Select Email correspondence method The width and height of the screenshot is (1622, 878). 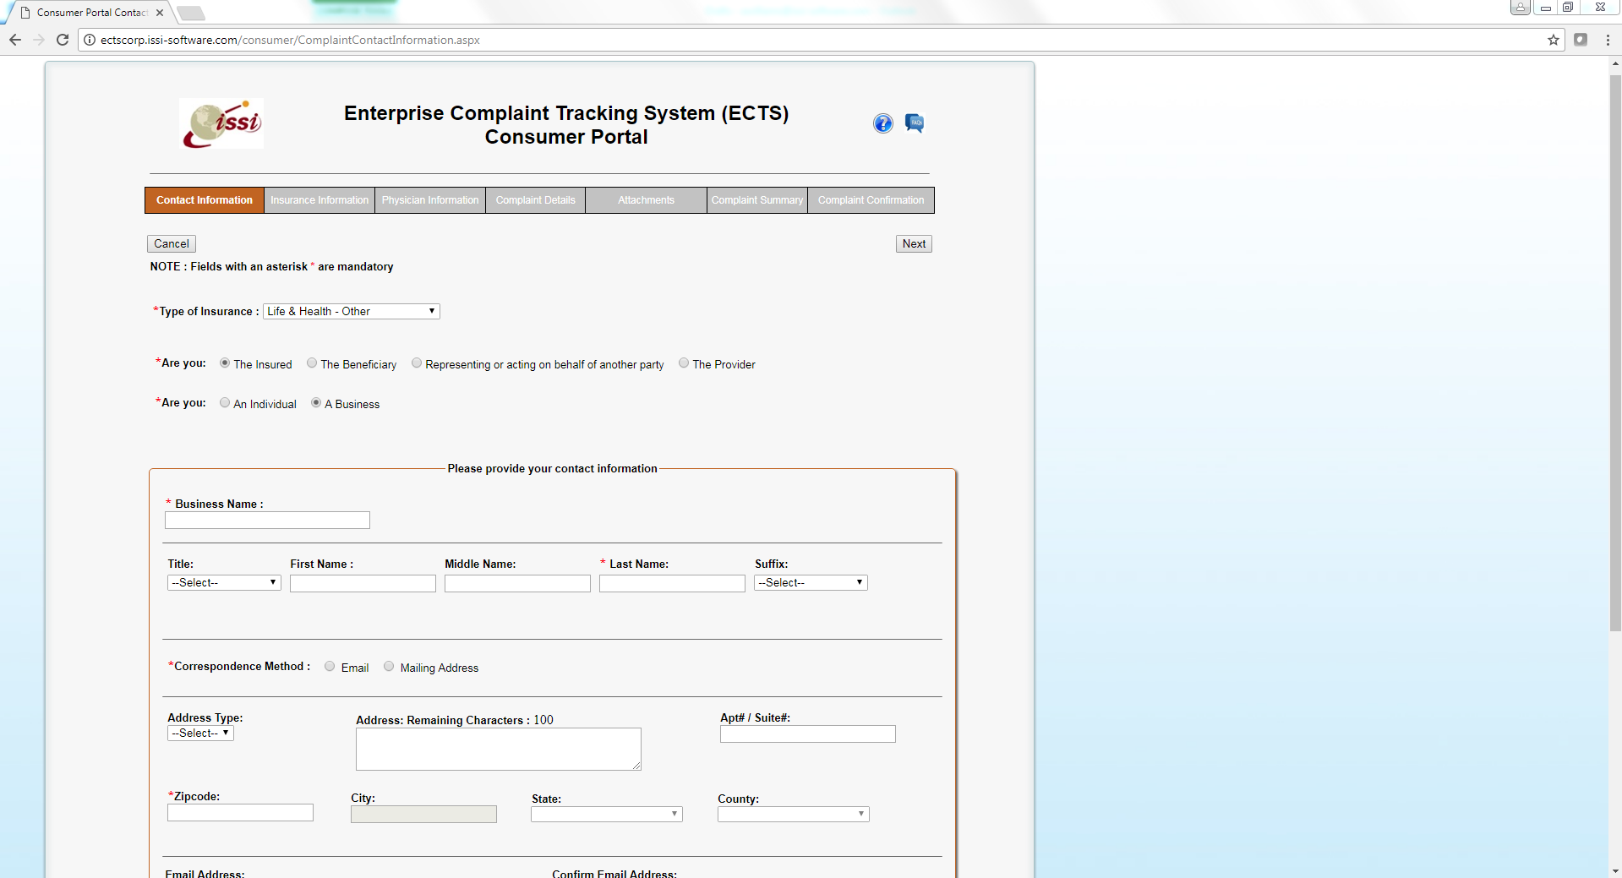pyautogui.click(x=330, y=667)
